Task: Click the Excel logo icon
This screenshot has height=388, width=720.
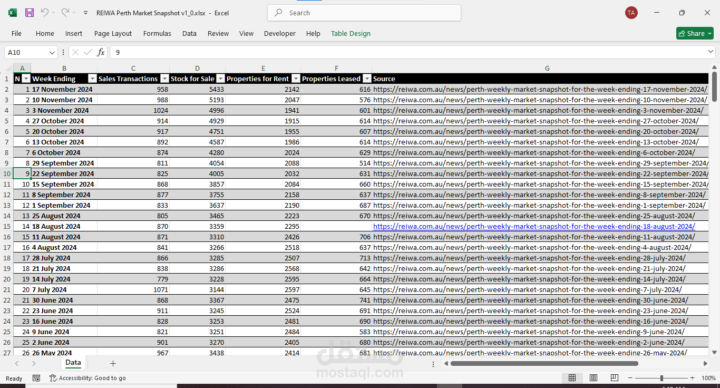Action: pos(13,13)
